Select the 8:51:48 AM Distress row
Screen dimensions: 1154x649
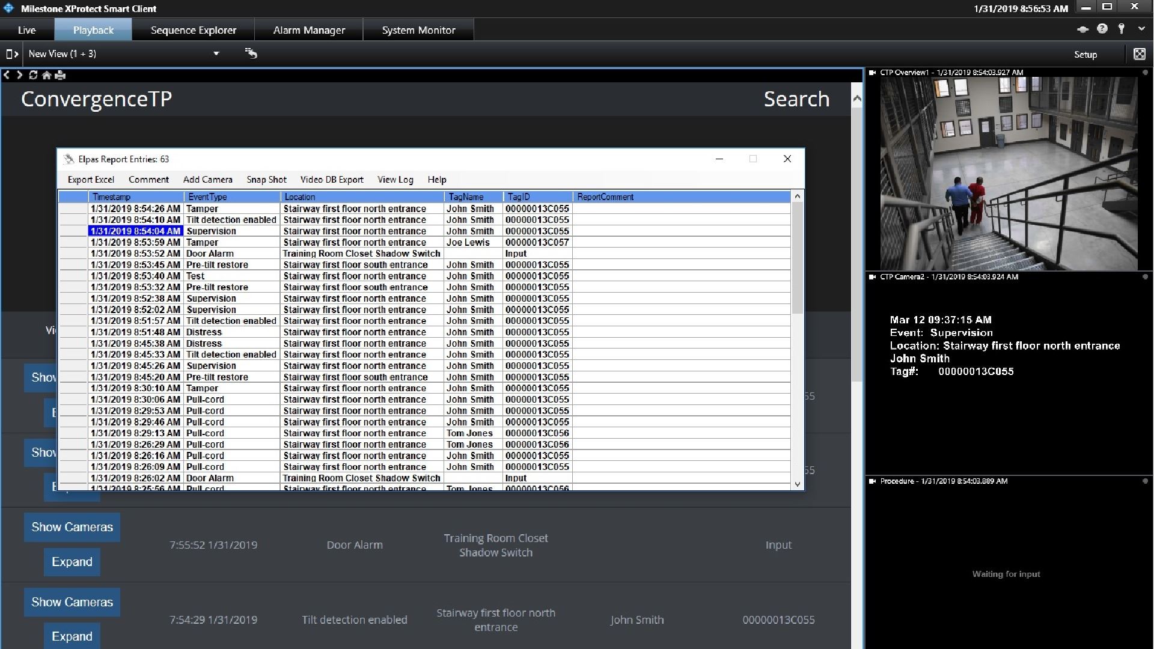click(424, 332)
